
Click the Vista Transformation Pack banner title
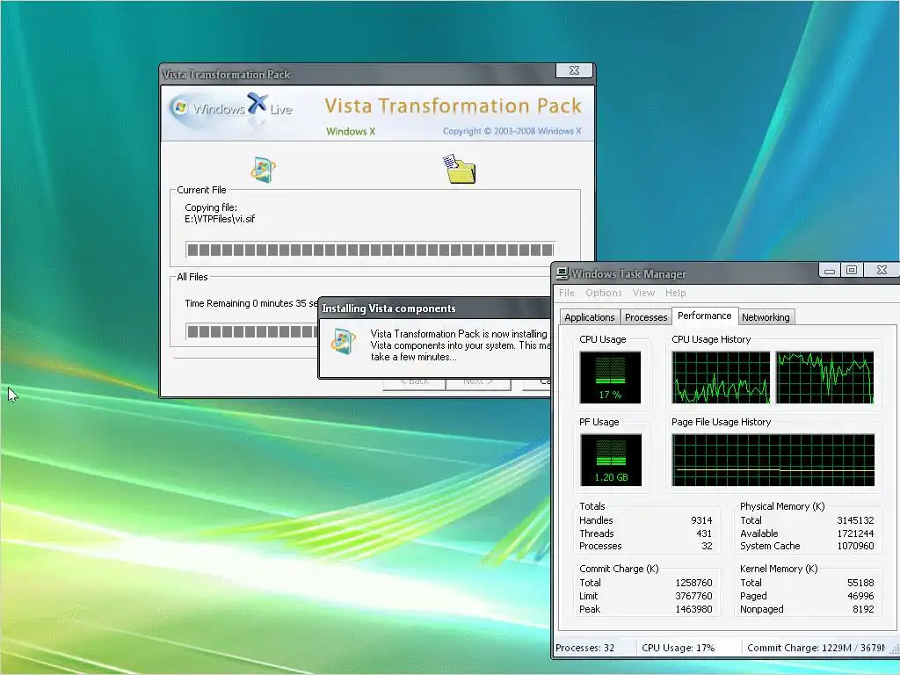454,106
